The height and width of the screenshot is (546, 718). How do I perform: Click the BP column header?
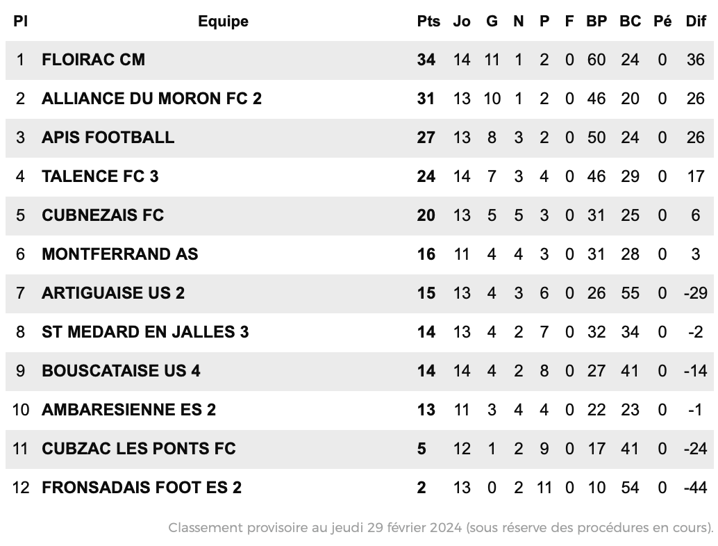596,21
